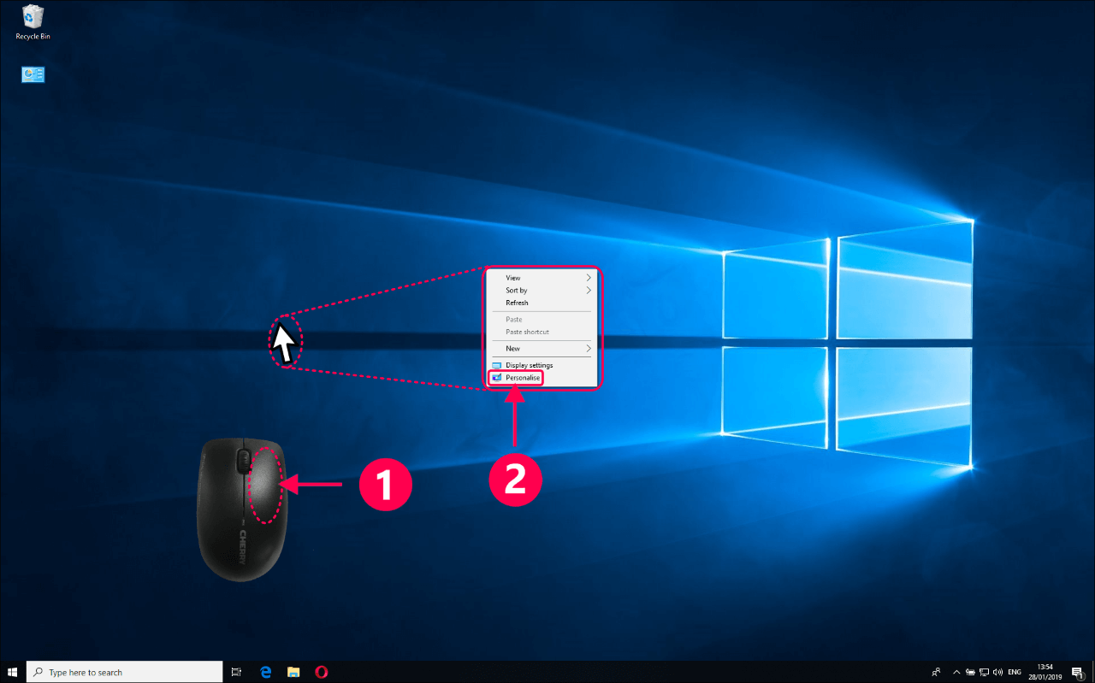Open Display settings from the context menu
The height and width of the screenshot is (683, 1095).
(x=529, y=366)
